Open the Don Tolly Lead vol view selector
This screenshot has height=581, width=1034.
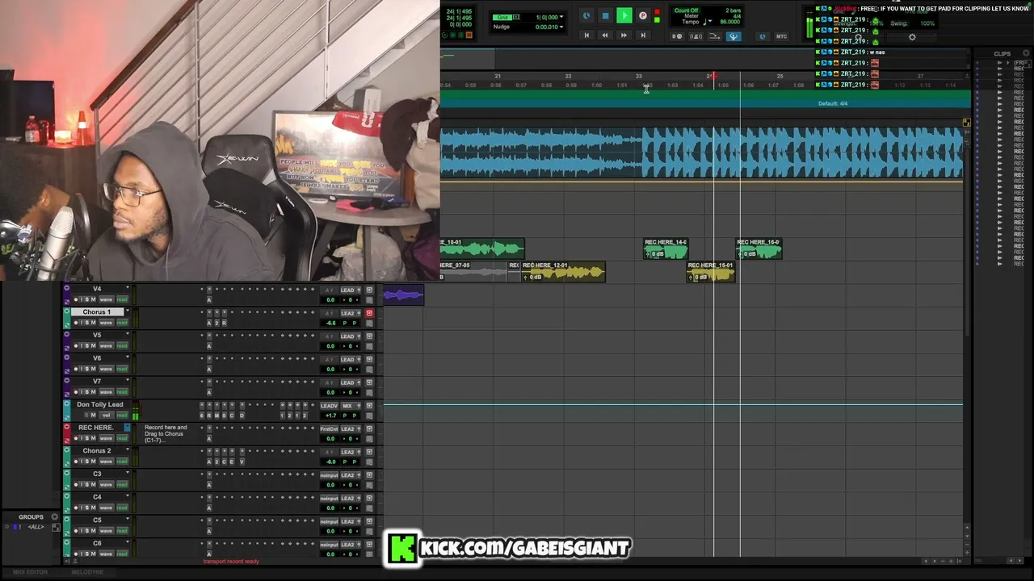tap(106, 415)
